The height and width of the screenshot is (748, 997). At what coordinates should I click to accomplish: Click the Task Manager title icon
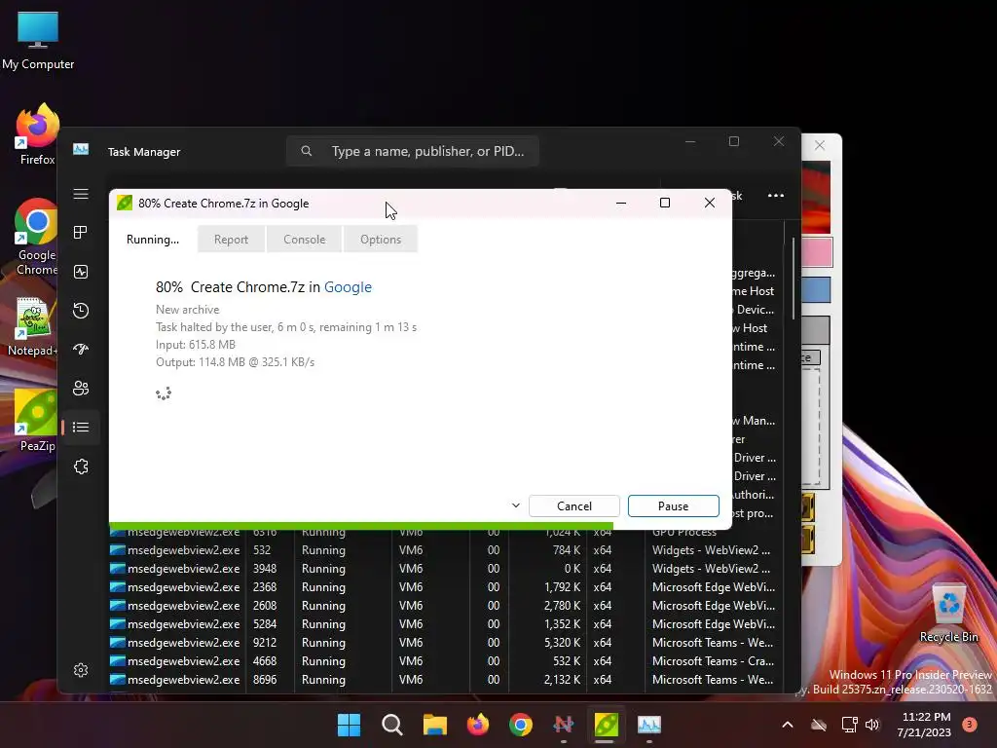tap(81, 149)
